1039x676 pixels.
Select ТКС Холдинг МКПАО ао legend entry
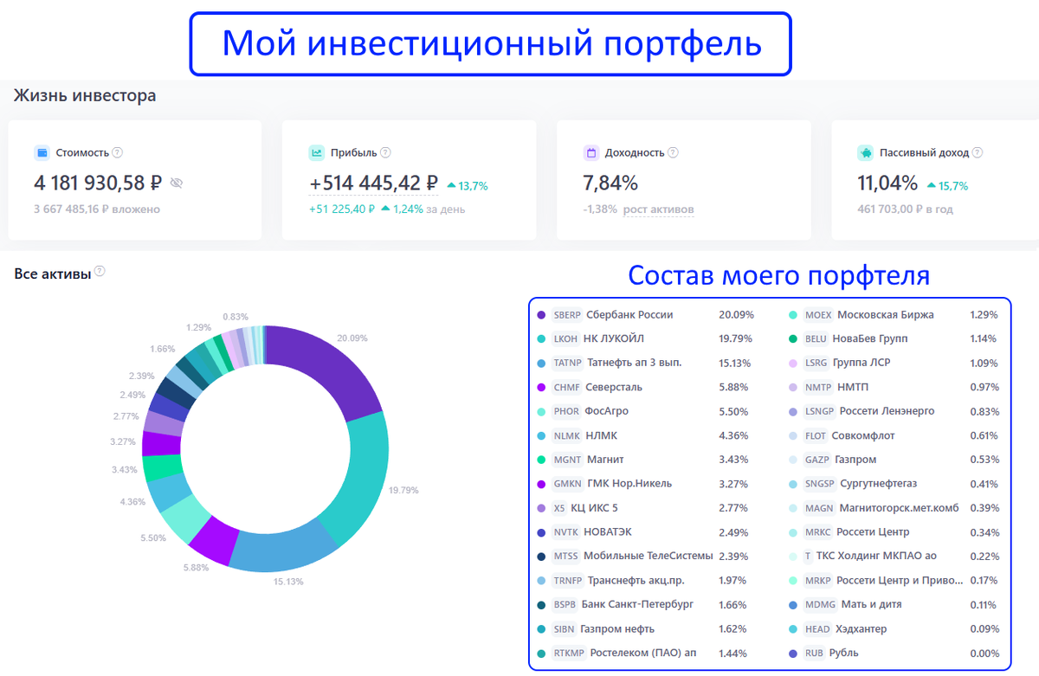tap(895, 557)
